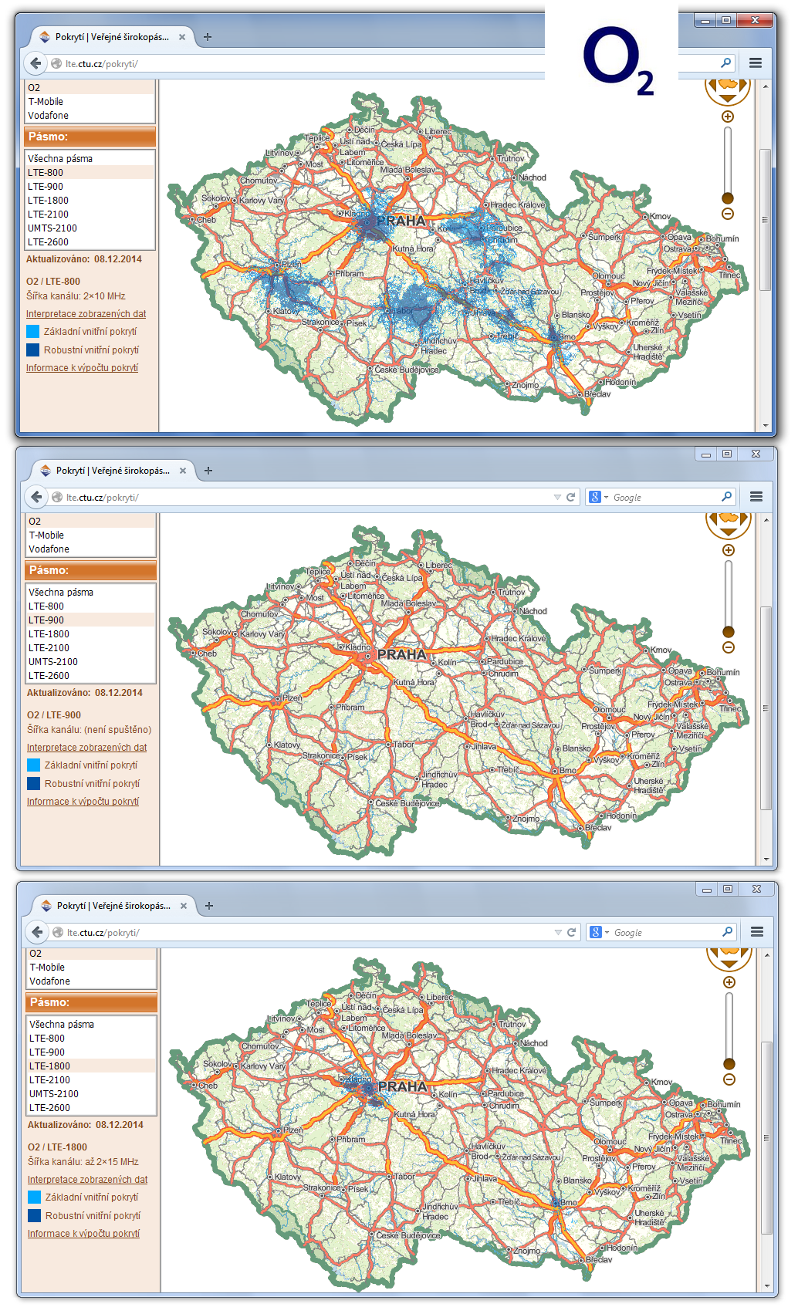Image resolution: width=798 pixels, height=1314 pixels.
Task: Open the hamburger menu in the middle window
Action: tap(756, 497)
